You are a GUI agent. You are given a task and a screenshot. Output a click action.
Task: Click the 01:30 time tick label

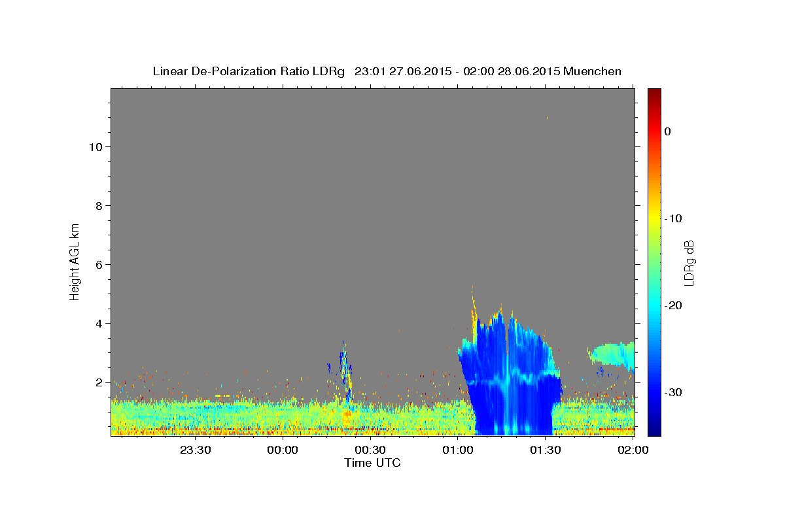[545, 450]
